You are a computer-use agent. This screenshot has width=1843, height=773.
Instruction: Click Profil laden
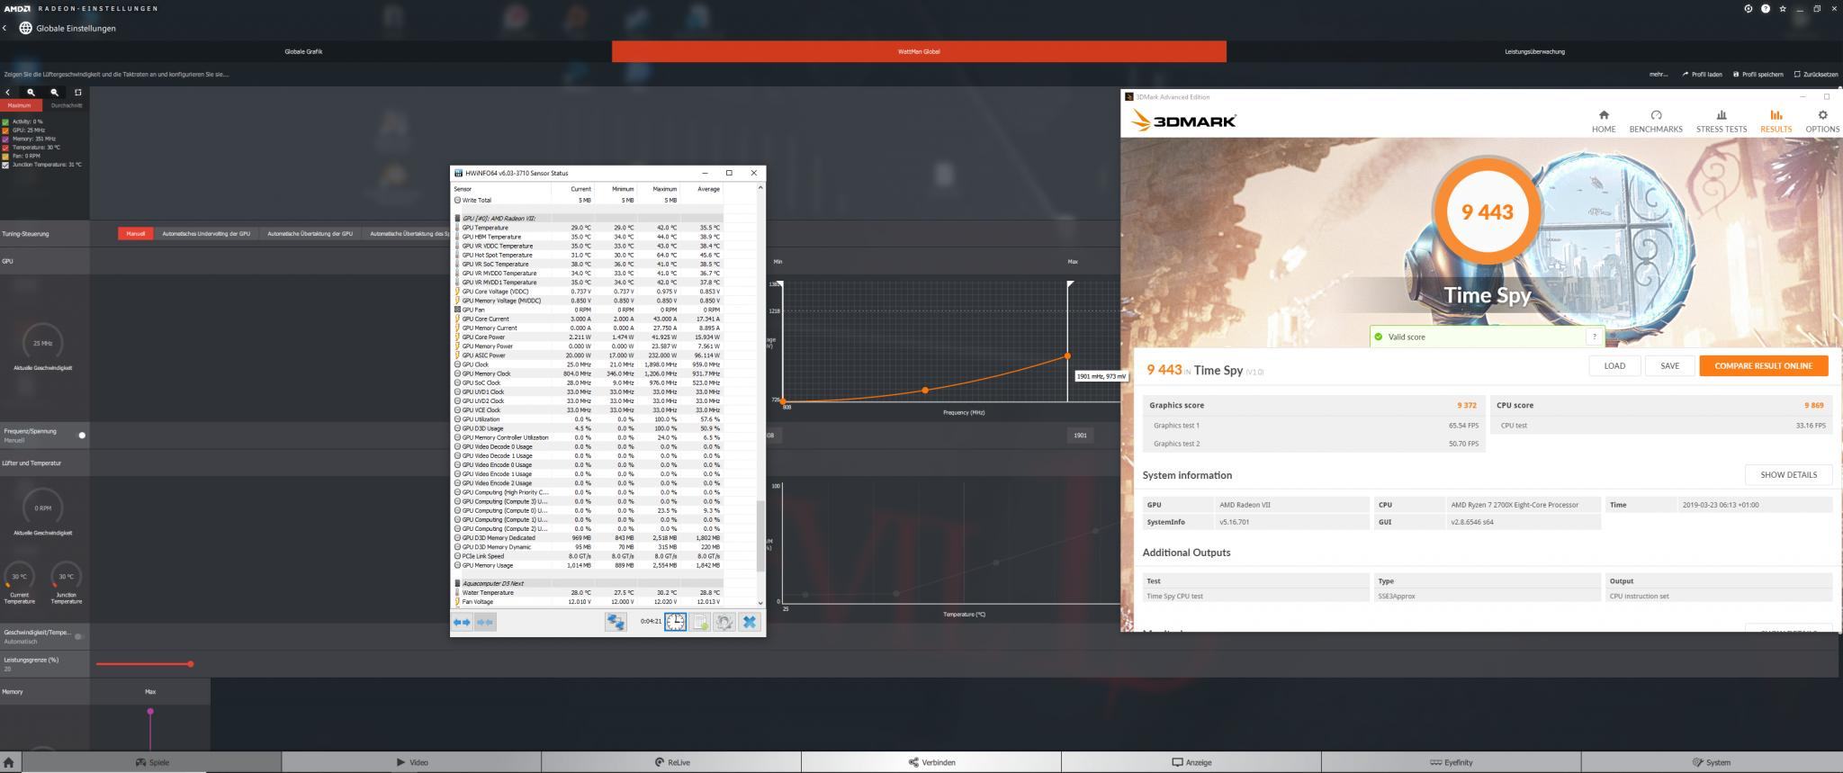(1702, 75)
